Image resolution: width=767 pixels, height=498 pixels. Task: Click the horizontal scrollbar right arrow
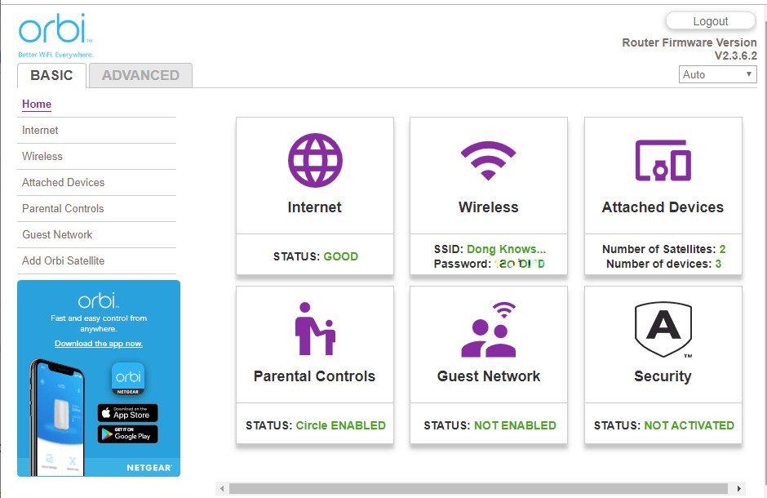click(x=738, y=488)
